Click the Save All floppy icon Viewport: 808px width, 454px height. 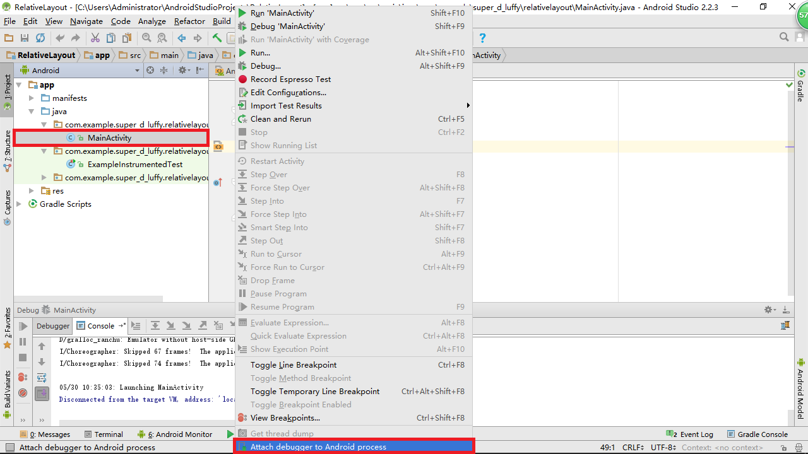[25, 38]
